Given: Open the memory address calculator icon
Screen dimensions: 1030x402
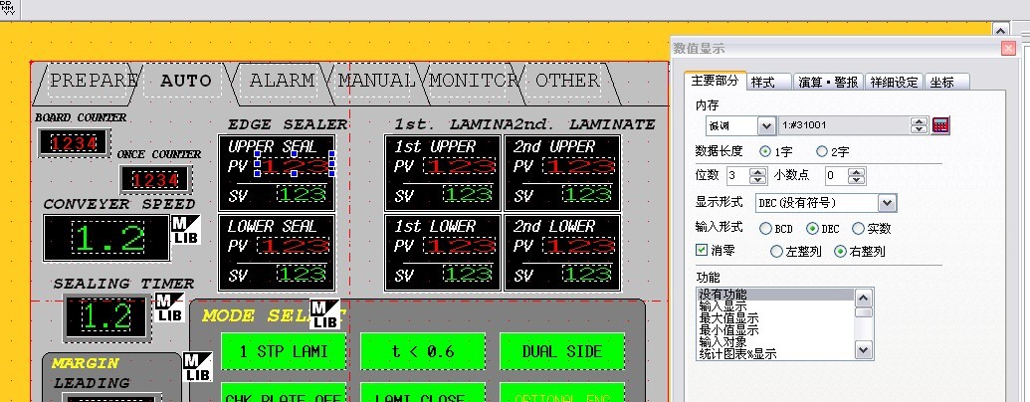Looking at the screenshot, I should pyautogui.click(x=941, y=125).
